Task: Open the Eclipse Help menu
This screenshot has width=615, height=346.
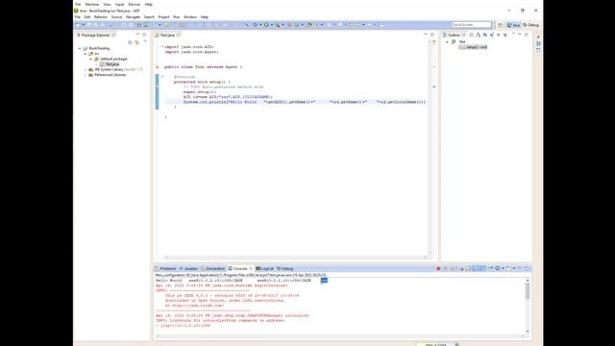Action: 205,17
